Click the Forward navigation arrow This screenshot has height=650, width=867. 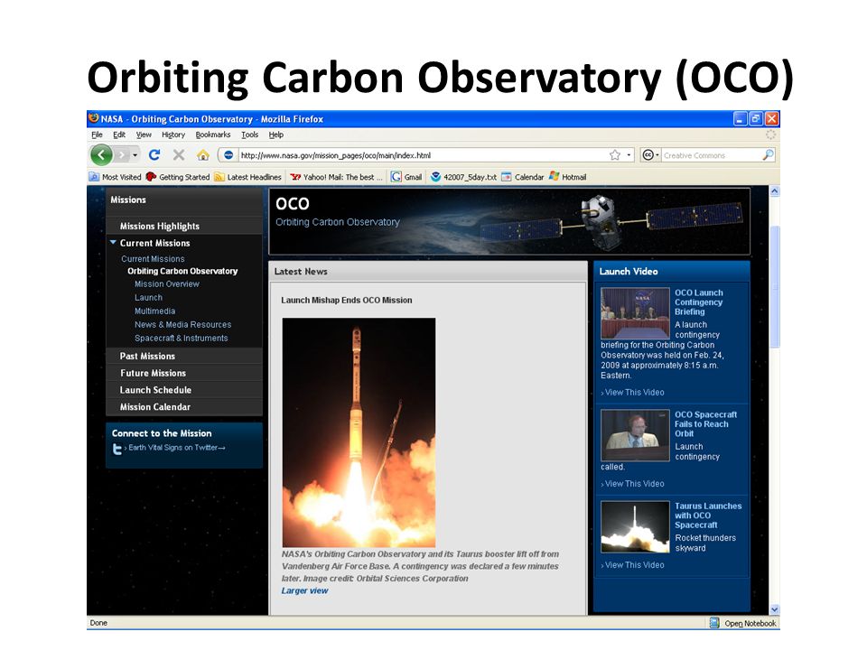[x=122, y=155]
